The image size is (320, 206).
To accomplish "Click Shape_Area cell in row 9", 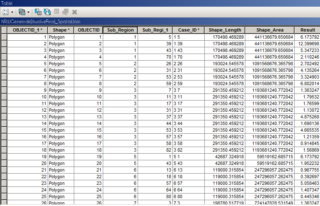I will pos(270,90).
